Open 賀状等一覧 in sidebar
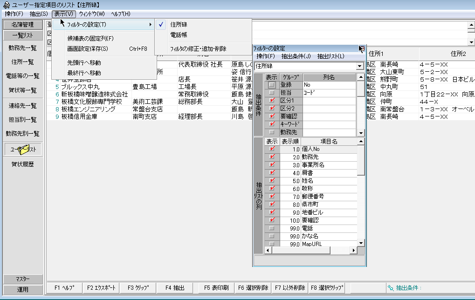Viewport: 475px width, 300px height. [23, 90]
